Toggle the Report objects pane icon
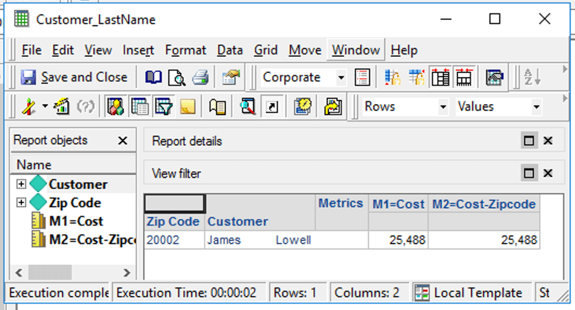Viewport: 575px width, 310px height. coord(115,107)
